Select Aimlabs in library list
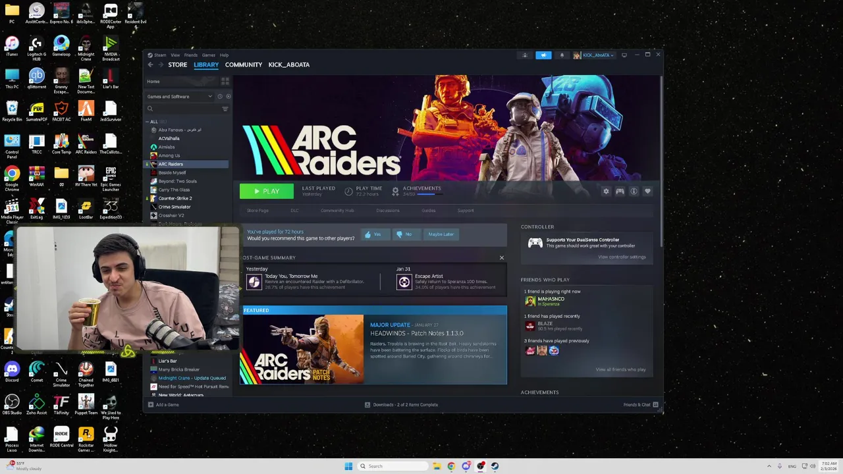 coord(167,147)
